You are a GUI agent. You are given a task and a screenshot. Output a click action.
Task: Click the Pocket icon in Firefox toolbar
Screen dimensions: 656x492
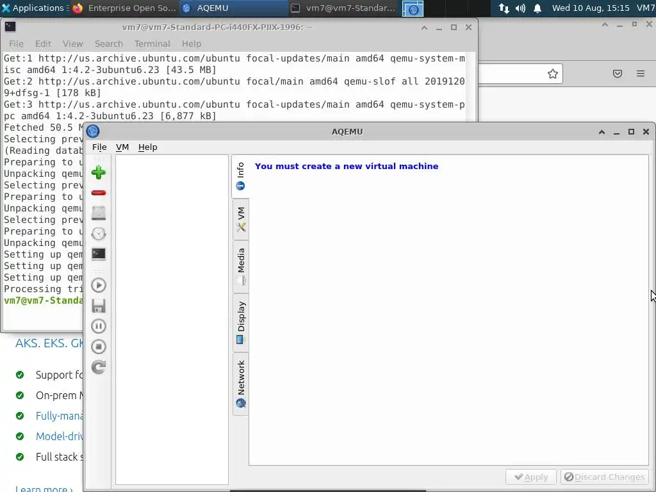pyautogui.click(x=618, y=74)
